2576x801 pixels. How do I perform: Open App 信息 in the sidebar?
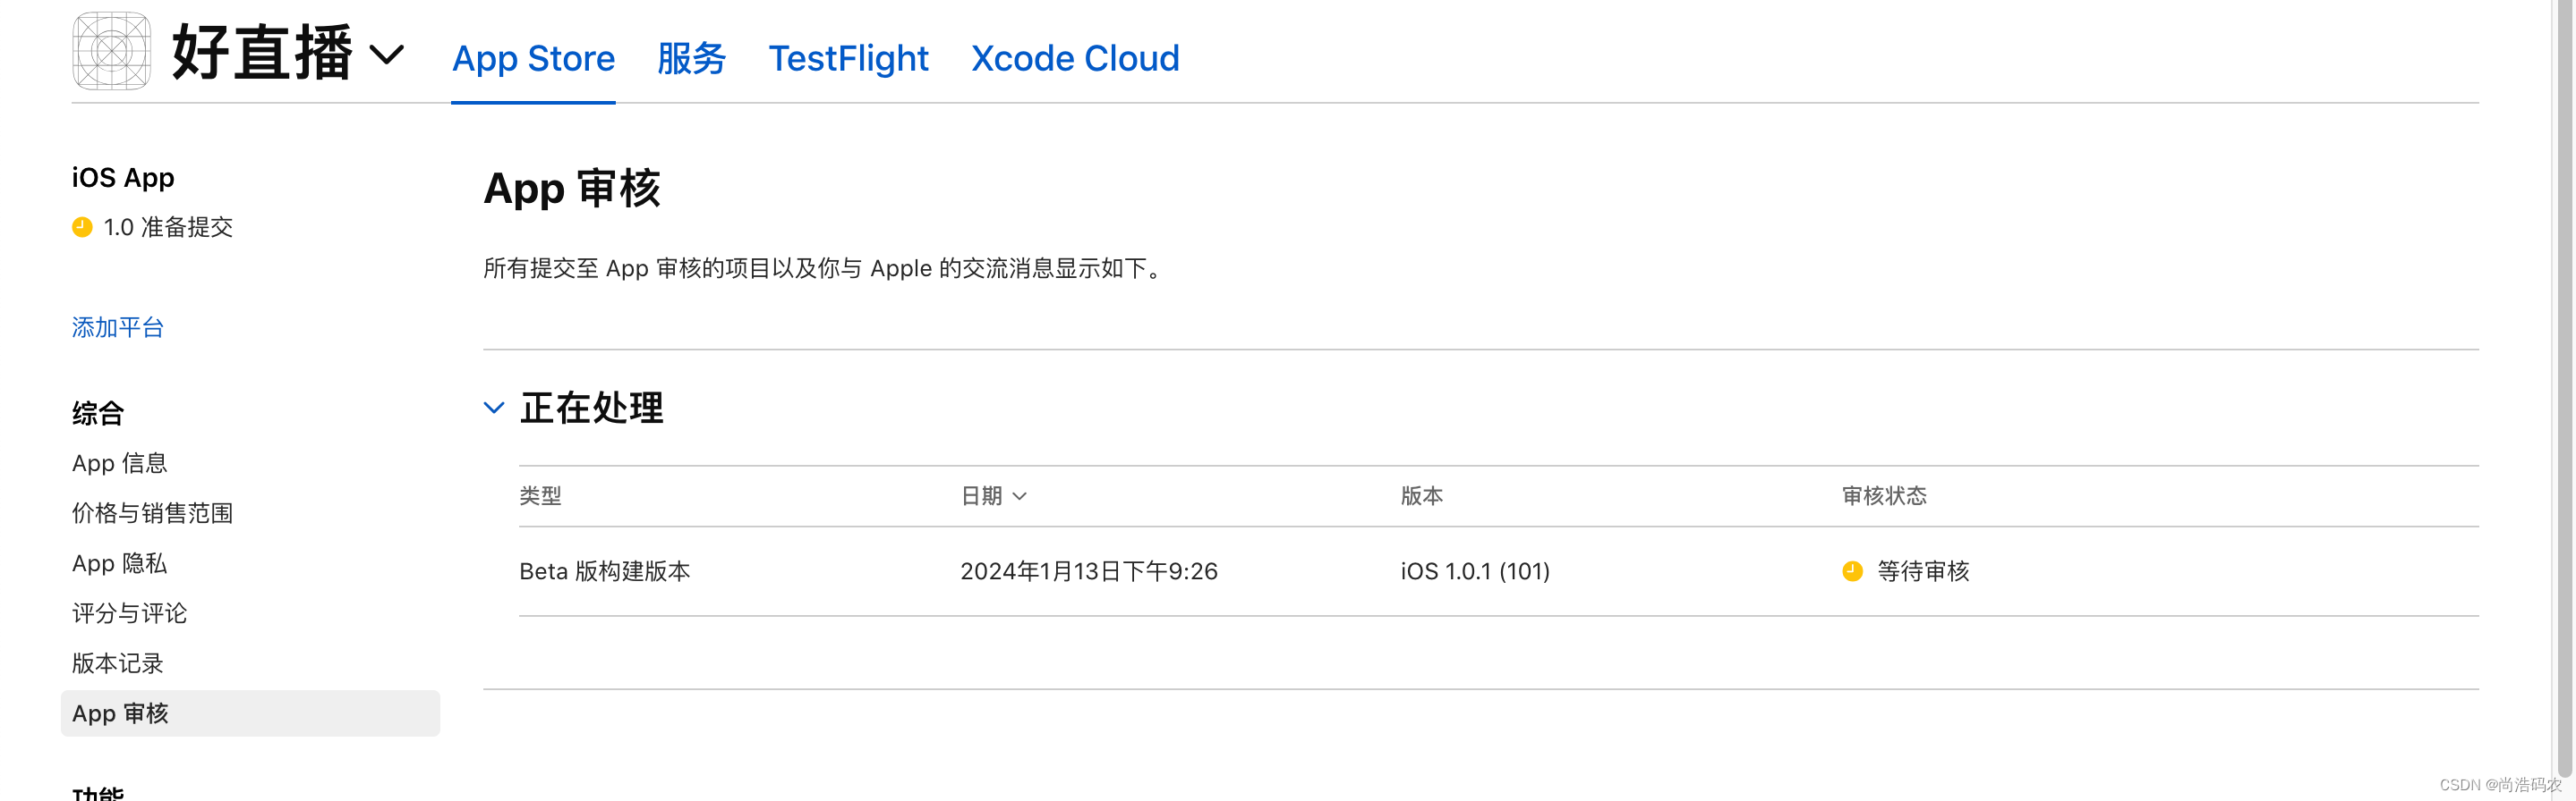tap(119, 462)
